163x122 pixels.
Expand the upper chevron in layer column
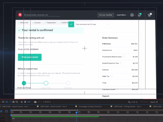[6, 118]
